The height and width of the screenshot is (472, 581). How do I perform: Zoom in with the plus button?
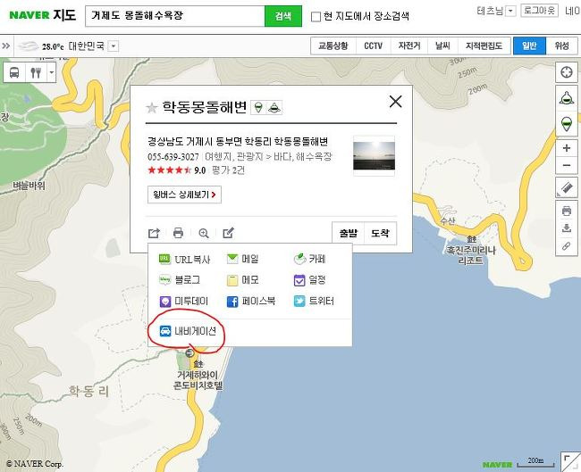(567, 148)
